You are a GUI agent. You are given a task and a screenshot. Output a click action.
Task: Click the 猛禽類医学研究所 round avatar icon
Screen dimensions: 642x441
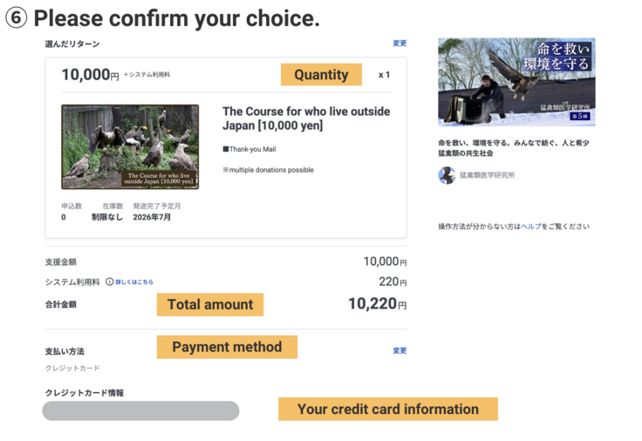pyautogui.click(x=447, y=175)
